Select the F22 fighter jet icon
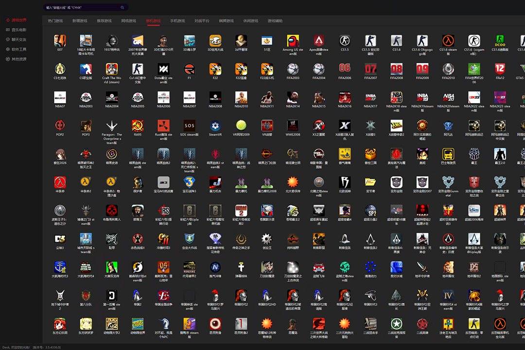This screenshot has height=350, width=525. [215, 70]
